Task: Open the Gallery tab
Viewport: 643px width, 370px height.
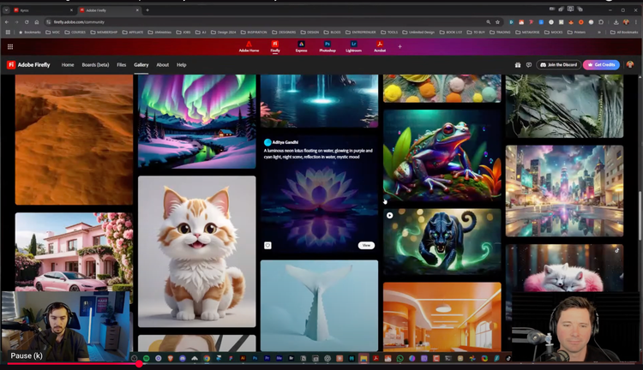Action: [x=141, y=65]
